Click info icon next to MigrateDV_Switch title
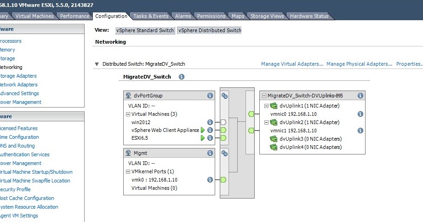 [182, 77]
